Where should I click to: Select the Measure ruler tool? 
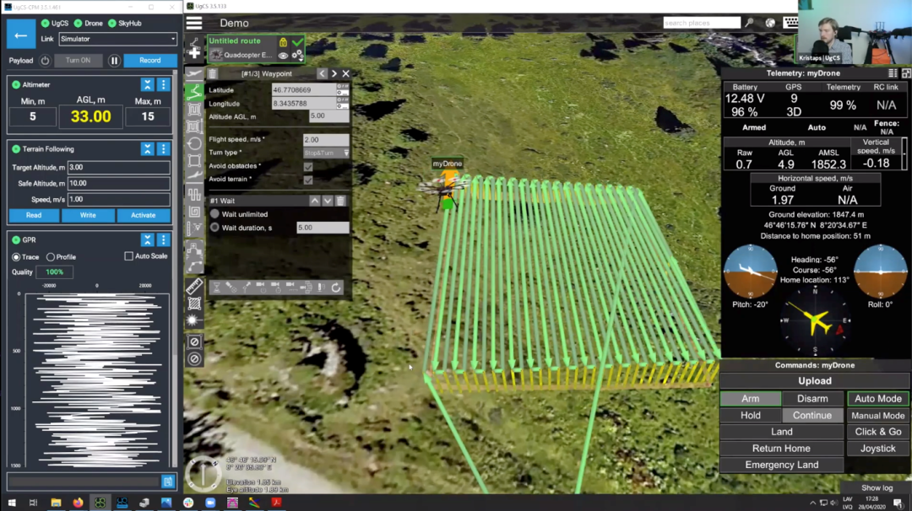[x=194, y=286]
